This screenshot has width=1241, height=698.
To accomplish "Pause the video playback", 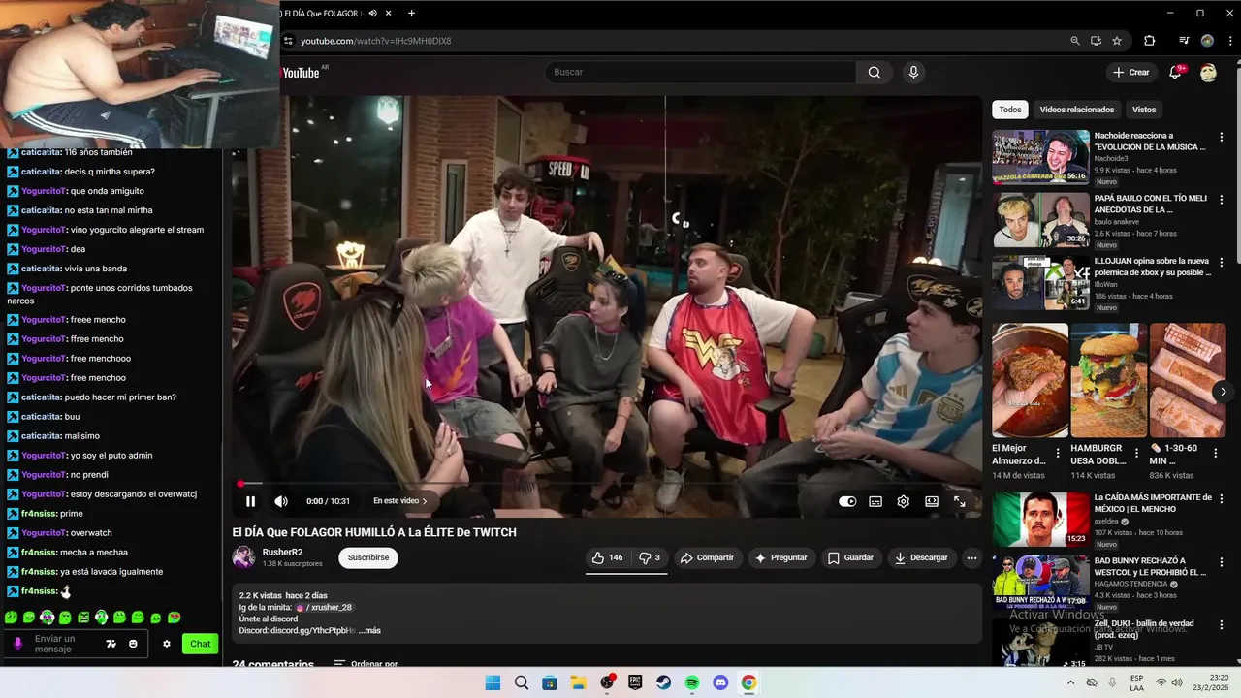I will point(250,501).
